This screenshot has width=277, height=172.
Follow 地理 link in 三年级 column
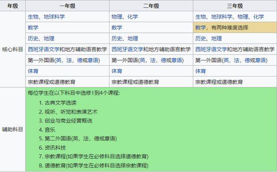(216, 38)
